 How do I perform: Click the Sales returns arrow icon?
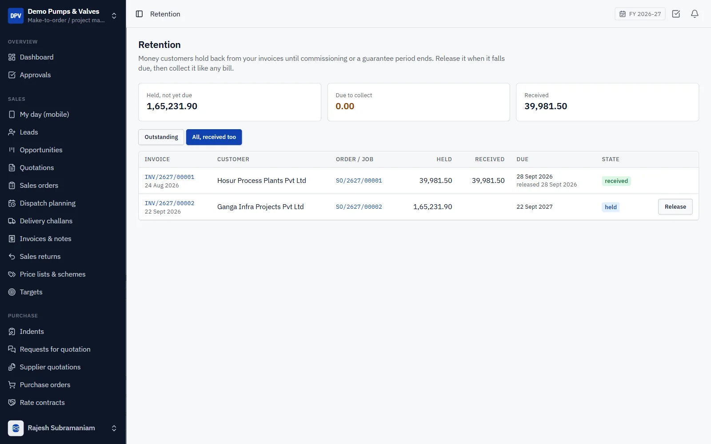(x=12, y=257)
